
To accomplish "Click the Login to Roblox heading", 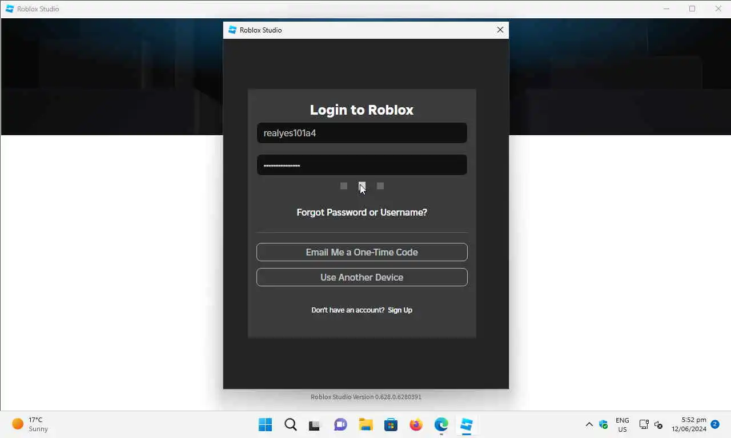I will (x=362, y=110).
